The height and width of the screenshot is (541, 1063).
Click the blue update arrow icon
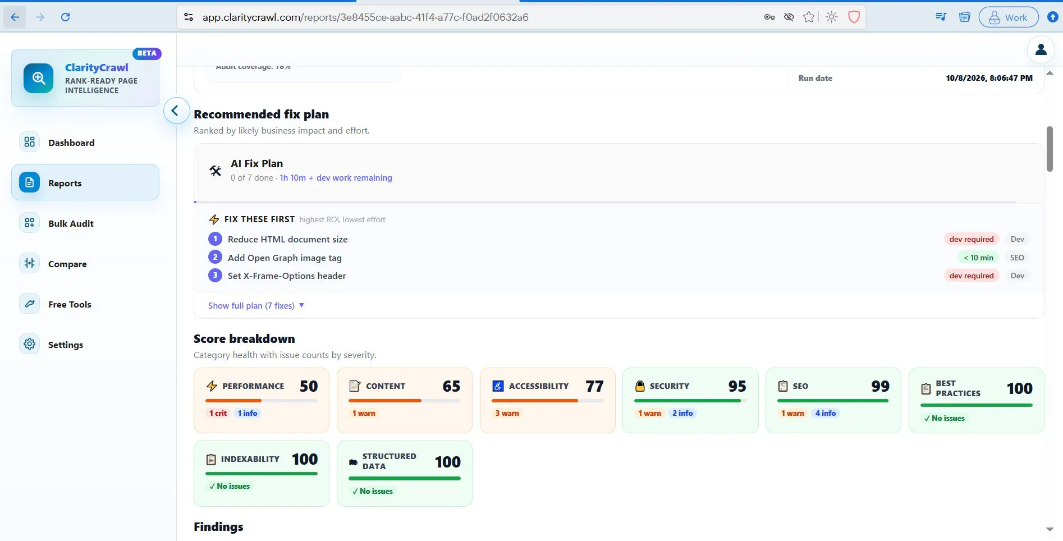[x=1053, y=17]
